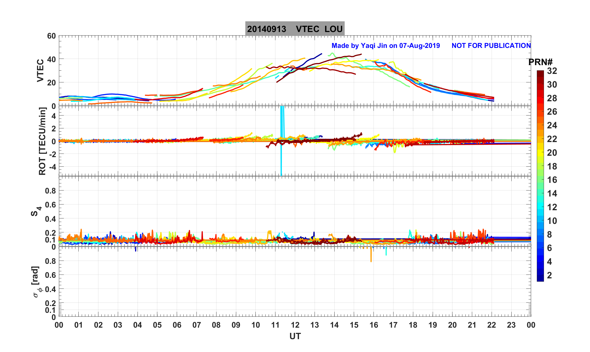
Task: Click the VTEC axis tick label 60
Action: pyautogui.click(x=51, y=36)
